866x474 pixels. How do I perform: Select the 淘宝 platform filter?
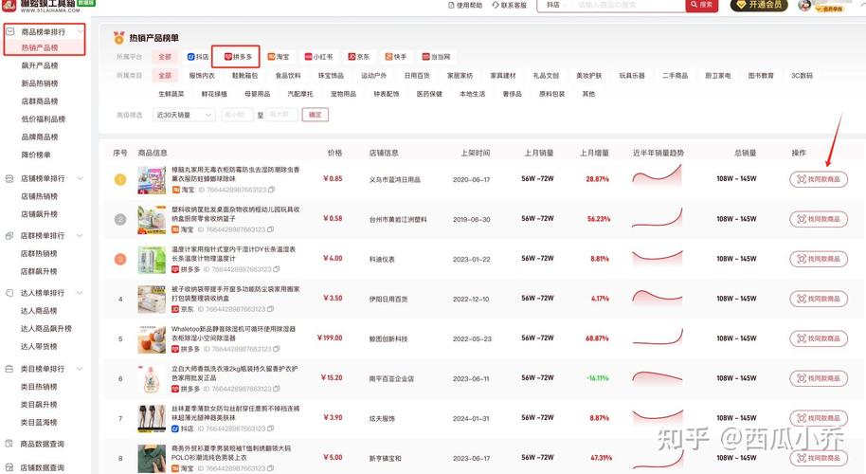[x=279, y=57]
